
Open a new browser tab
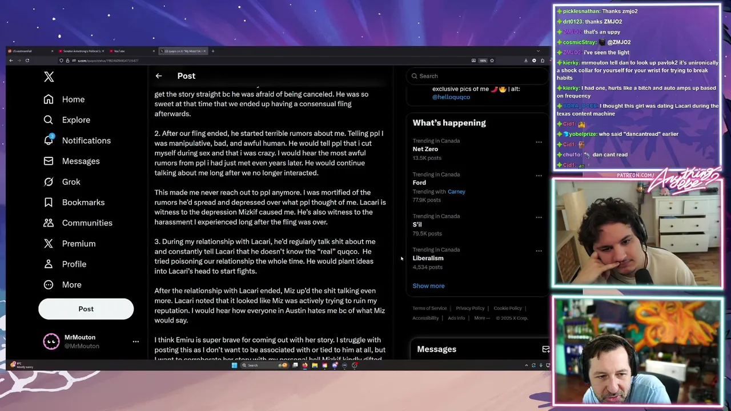213,51
